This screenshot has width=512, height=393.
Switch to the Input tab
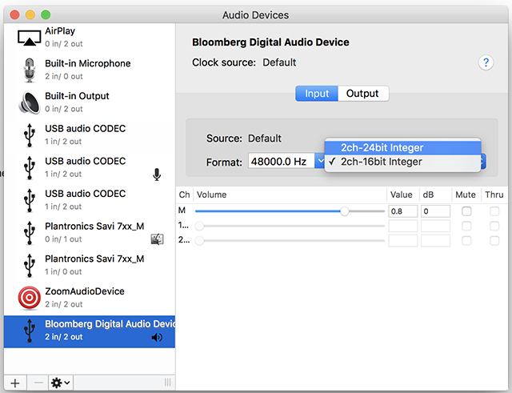click(x=317, y=94)
